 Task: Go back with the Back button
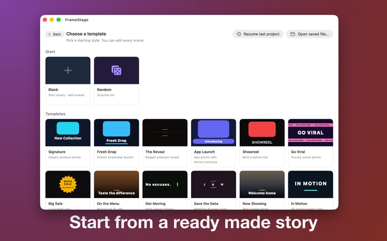point(55,34)
